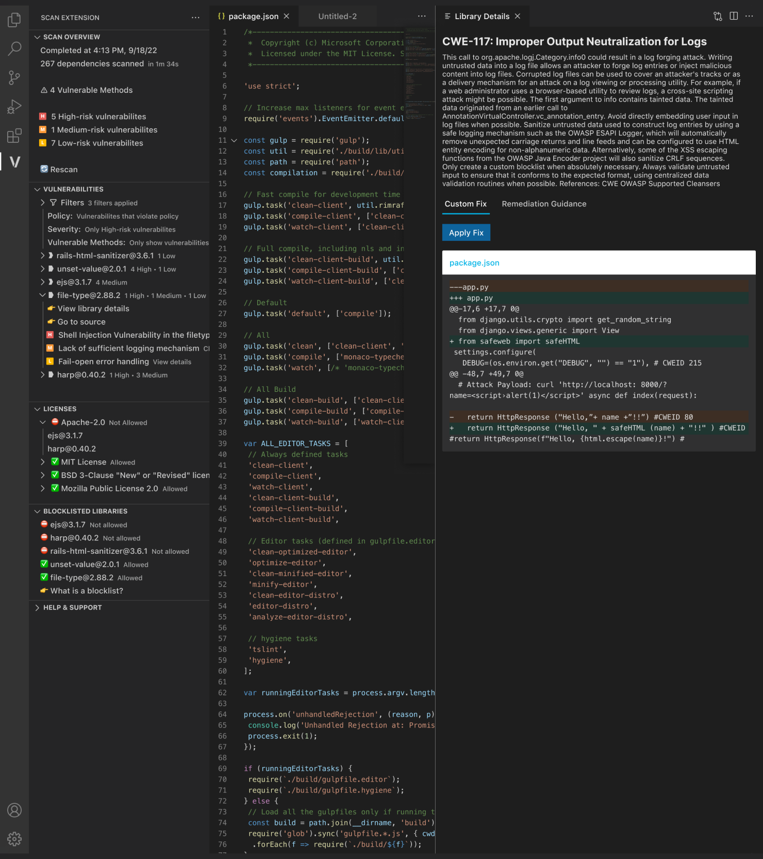Select the Library Details tab
The height and width of the screenshot is (859, 763).
pyautogui.click(x=482, y=16)
